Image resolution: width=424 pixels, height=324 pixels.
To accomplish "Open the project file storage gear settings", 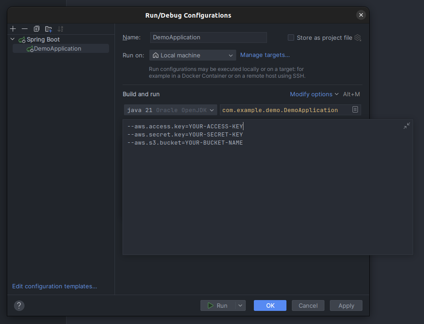I will 358,38.
